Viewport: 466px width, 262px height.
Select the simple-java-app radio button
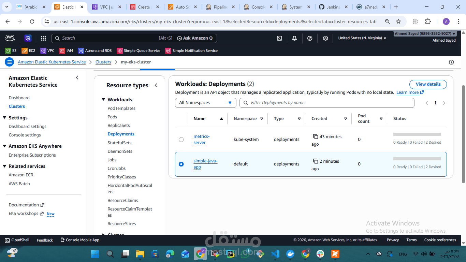point(181,164)
